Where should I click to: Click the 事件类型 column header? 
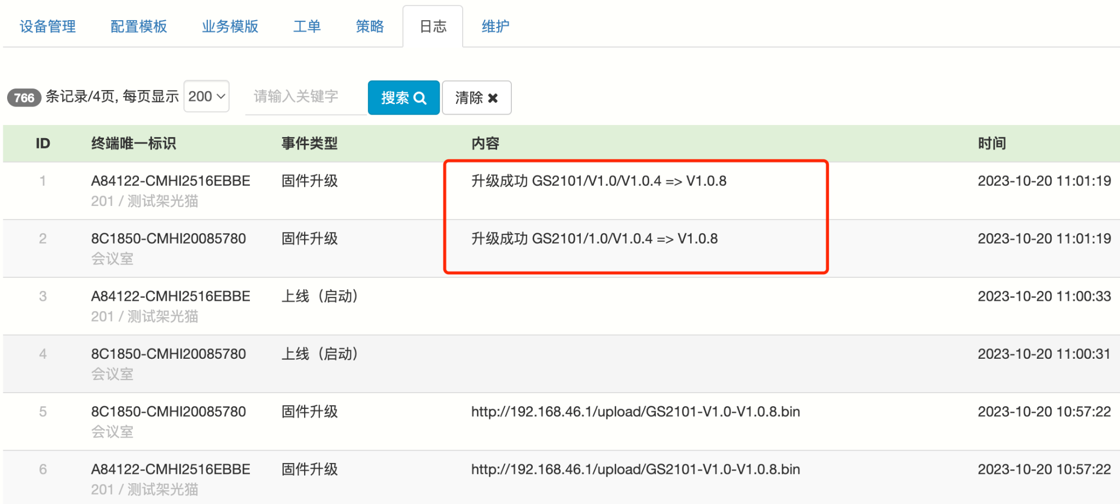click(310, 144)
